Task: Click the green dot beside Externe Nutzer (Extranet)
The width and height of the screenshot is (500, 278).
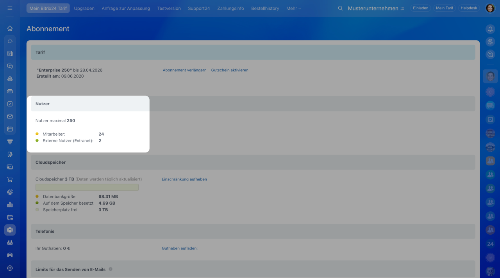Action: tap(37, 140)
